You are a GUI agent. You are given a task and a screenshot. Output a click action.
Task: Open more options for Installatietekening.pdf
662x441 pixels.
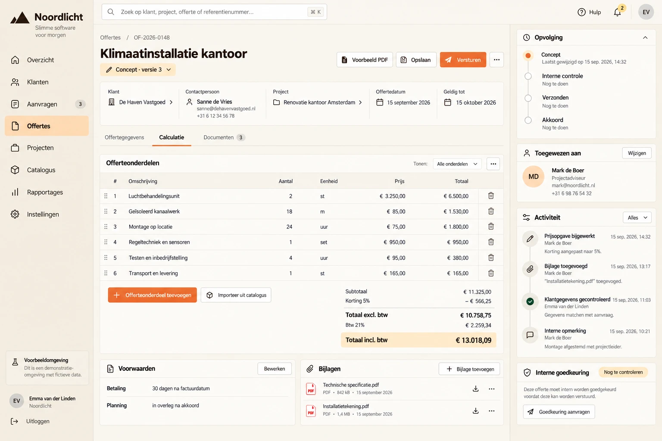[x=492, y=411]
